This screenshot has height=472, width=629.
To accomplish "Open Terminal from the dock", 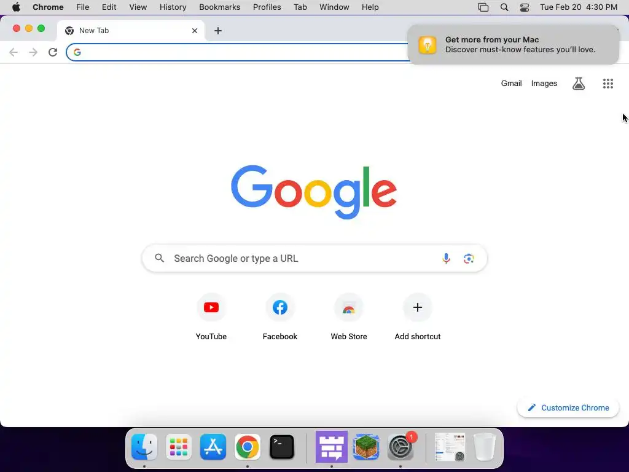I will point(281,447).
